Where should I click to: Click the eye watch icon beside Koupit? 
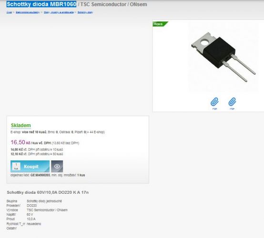coord(57,166)
